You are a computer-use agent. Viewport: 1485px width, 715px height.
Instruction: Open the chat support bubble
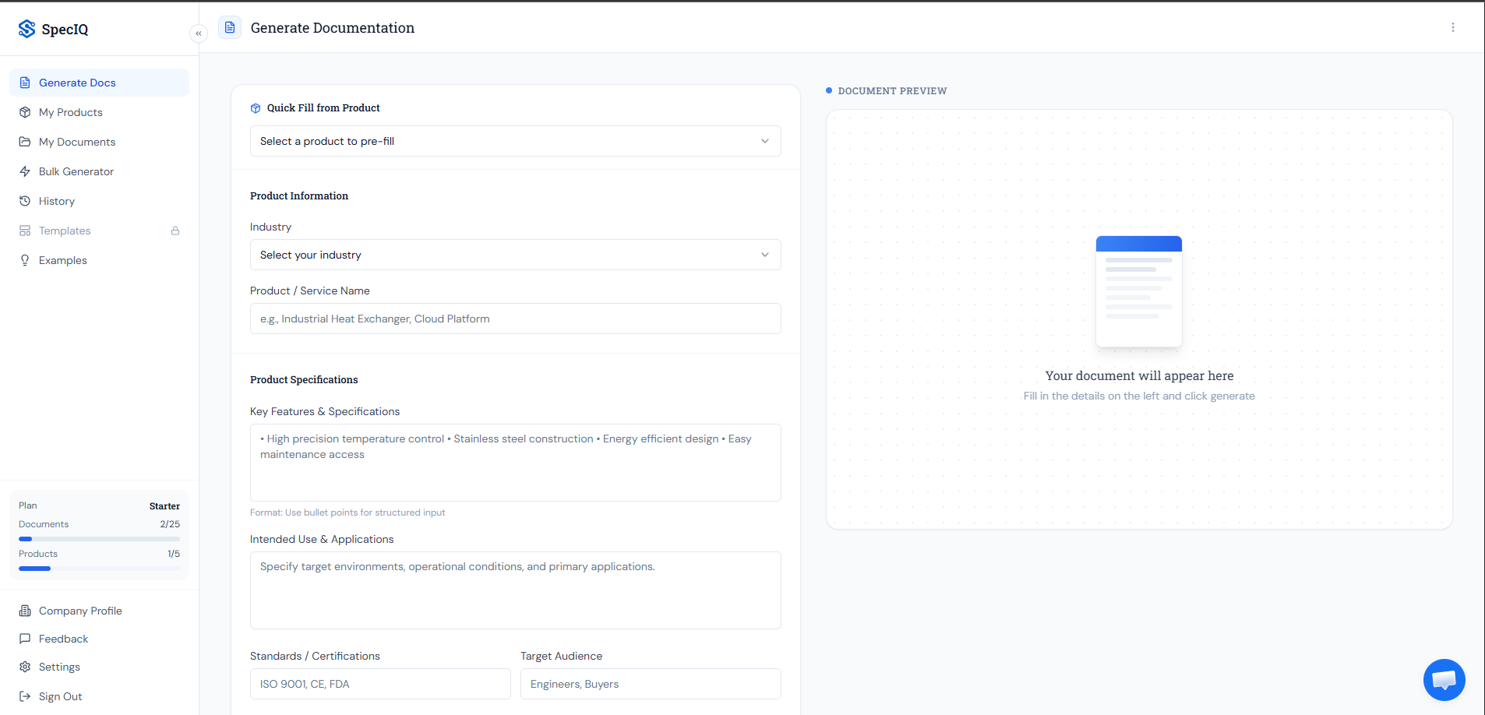click(1444, 680)
